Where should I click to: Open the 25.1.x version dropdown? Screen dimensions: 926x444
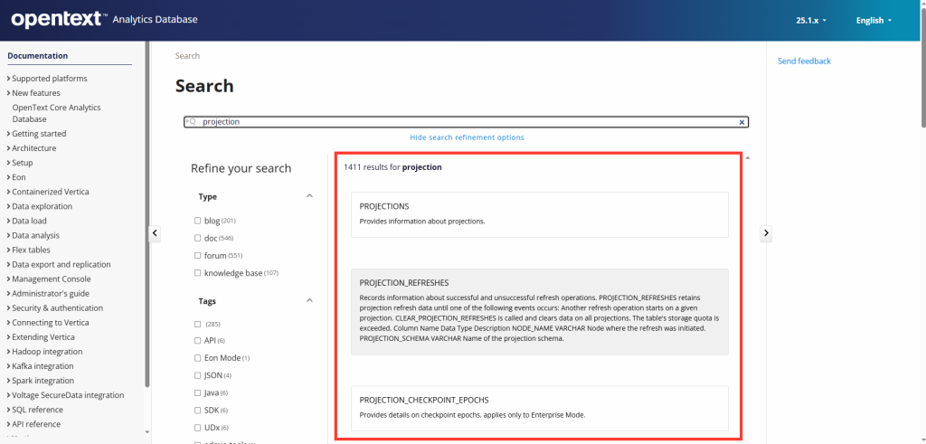click(811, 20)
